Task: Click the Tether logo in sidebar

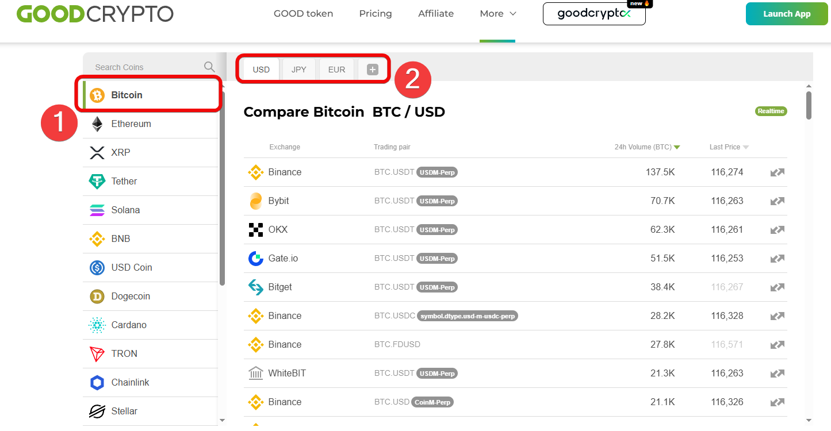Action: (97, 182)
